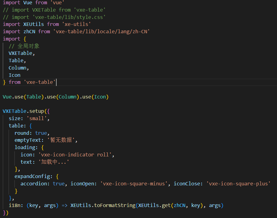Click the 全局对象 comment
Image resolution: width=277 pixels, height=218 pixels.
[x=28, y=46]
